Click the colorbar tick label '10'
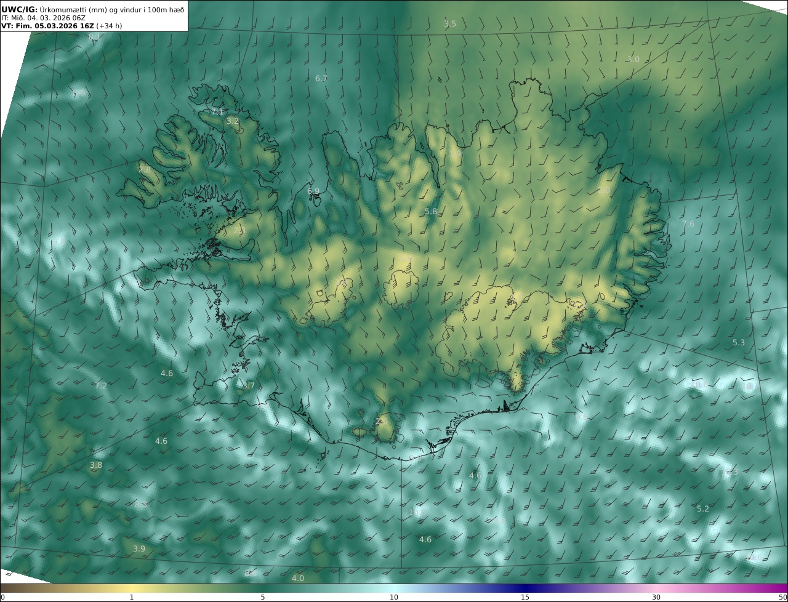 click(394, 597)
